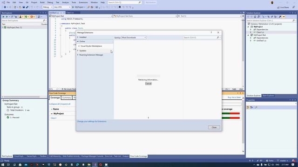This screenshot has height=167, width=298.
Task: Click the Windows Start button
Action: point(3,165)
